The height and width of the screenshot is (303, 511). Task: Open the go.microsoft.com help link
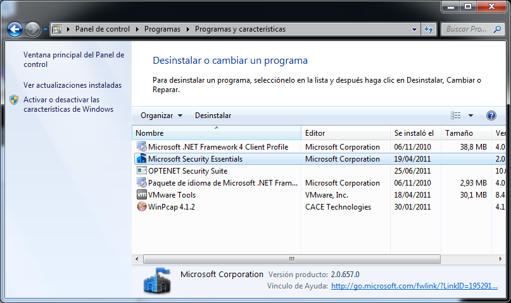coord(414,286)
